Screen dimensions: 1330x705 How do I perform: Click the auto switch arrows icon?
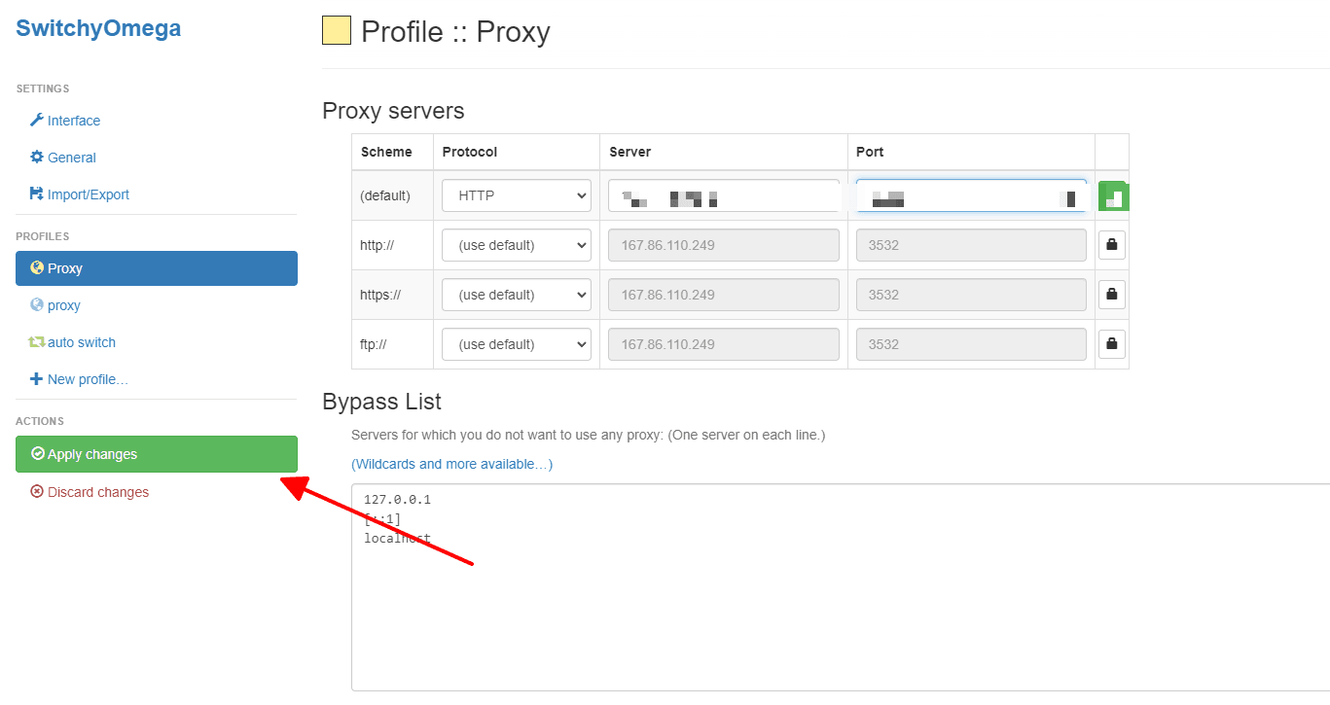(x=37, y=342)
